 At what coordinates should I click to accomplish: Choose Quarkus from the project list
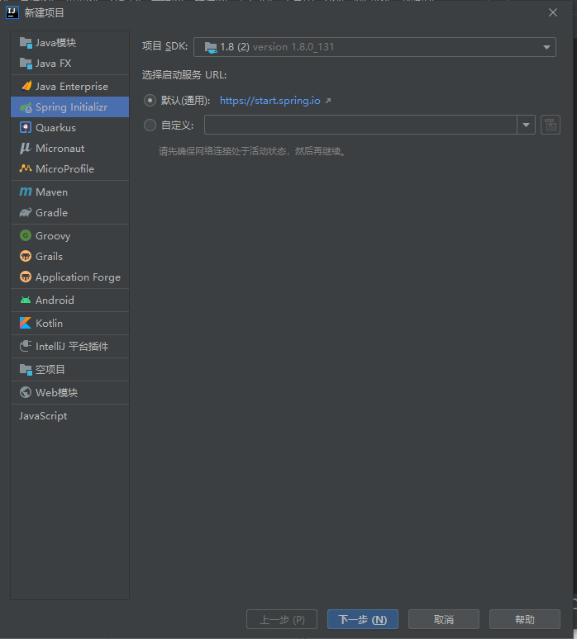69,128
